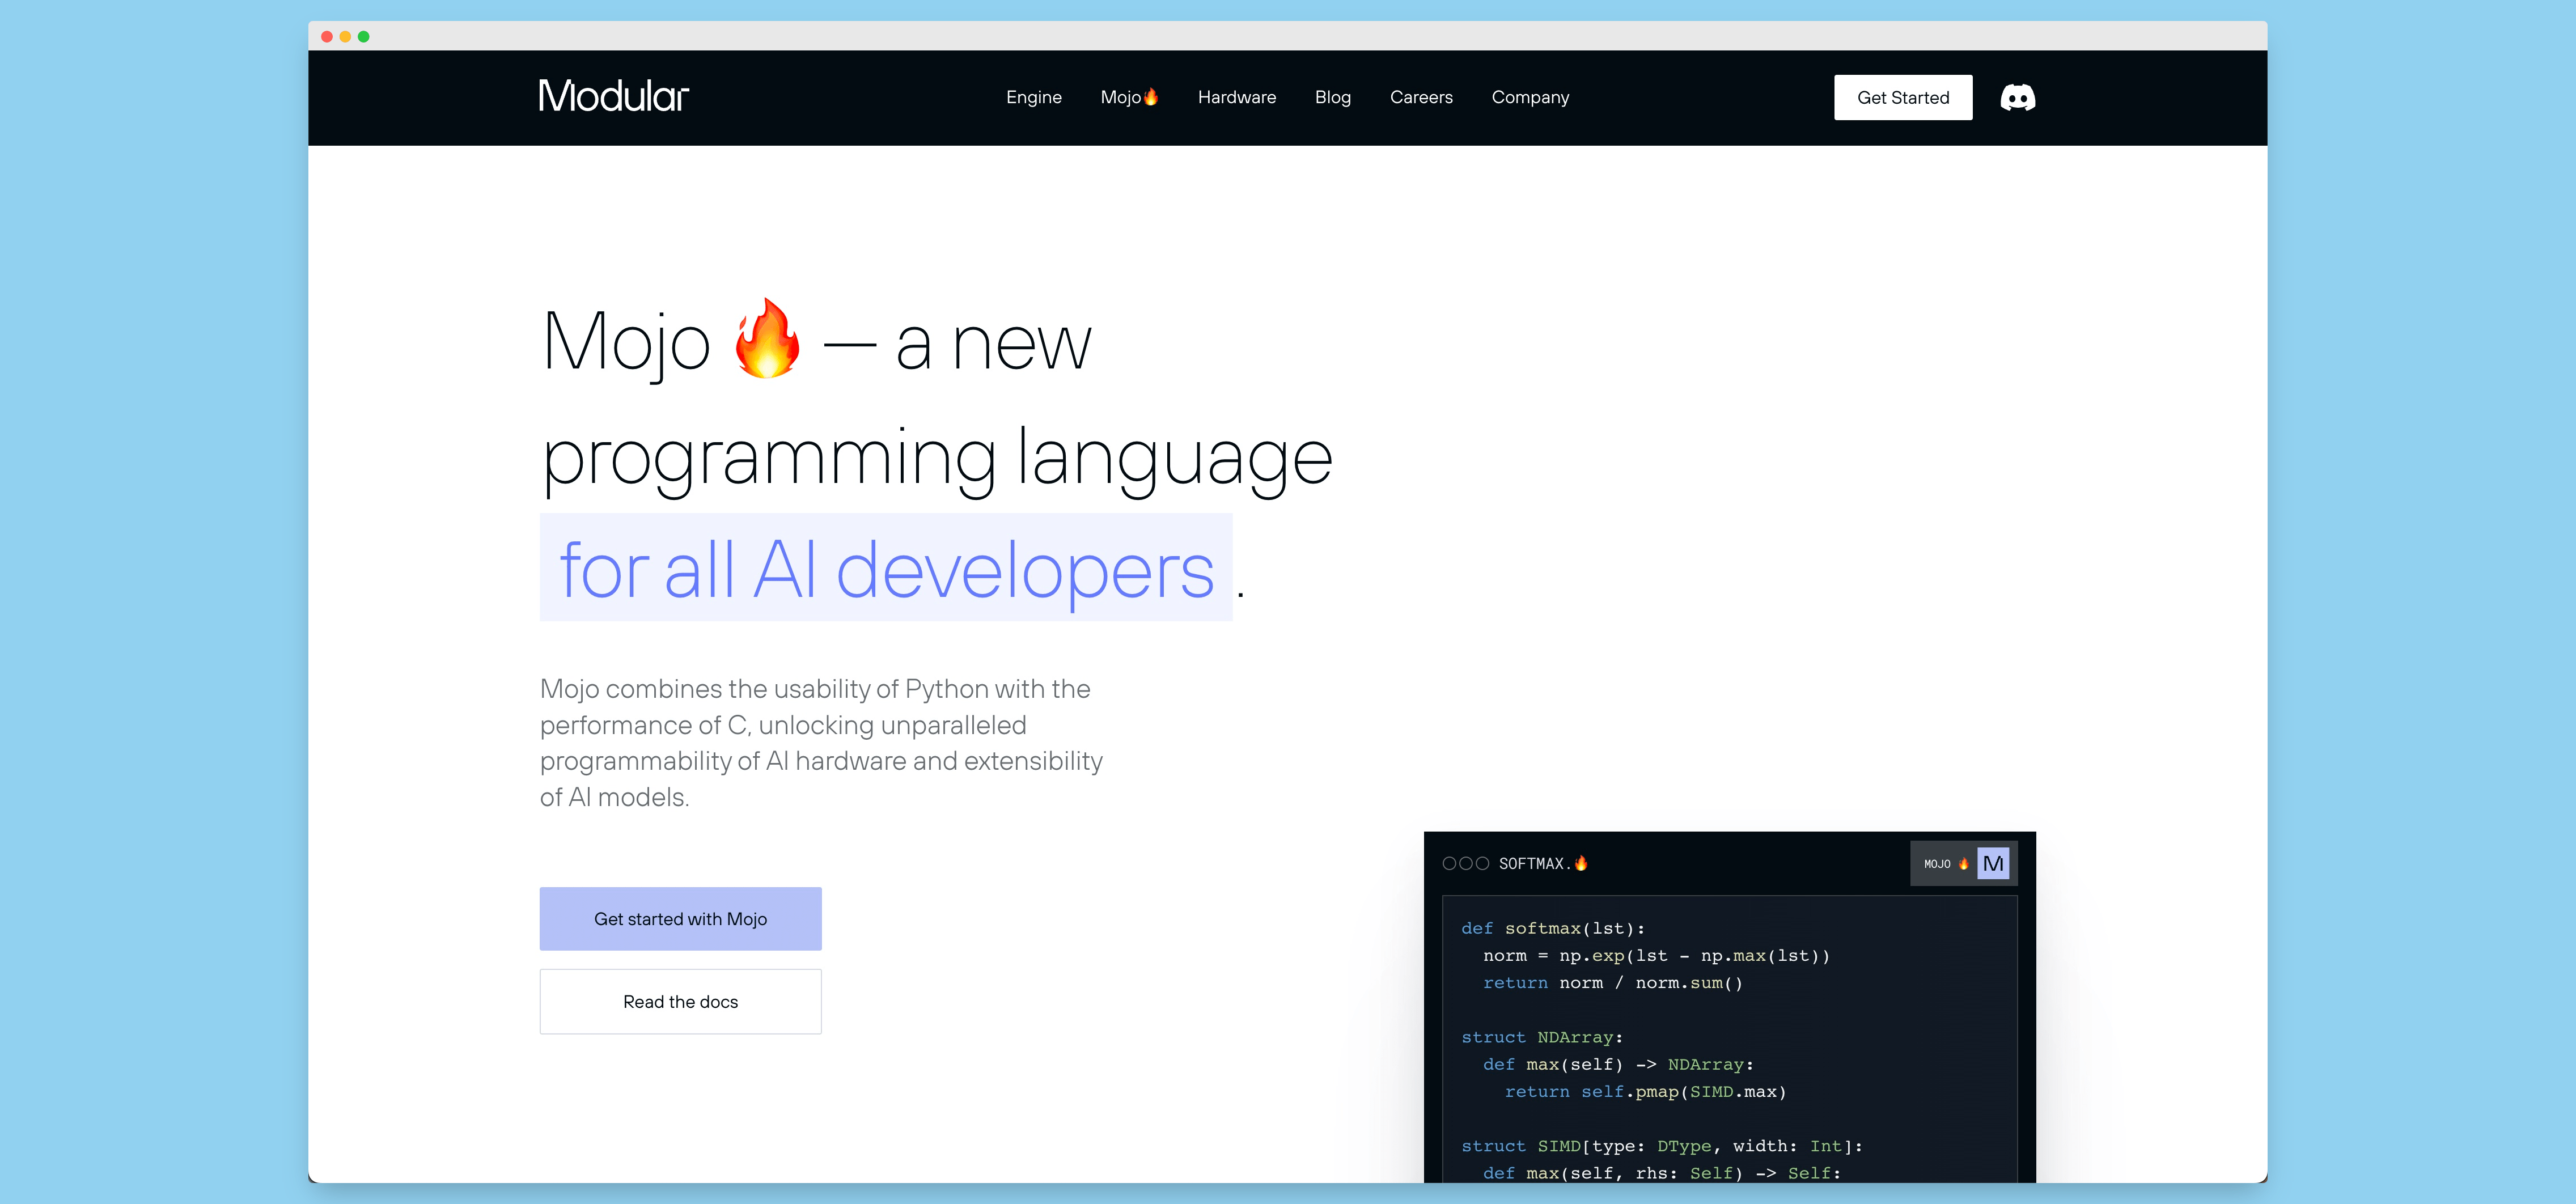Click the Read the docs button

(x=680, y=1001)
